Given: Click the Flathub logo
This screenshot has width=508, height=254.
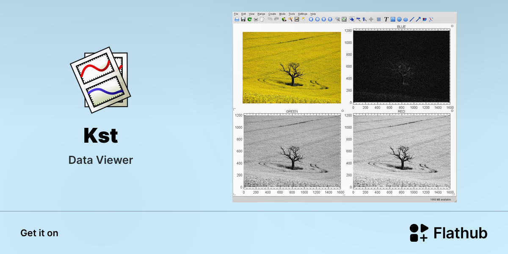Looking at the screenshot, I should tap(448, 233).
